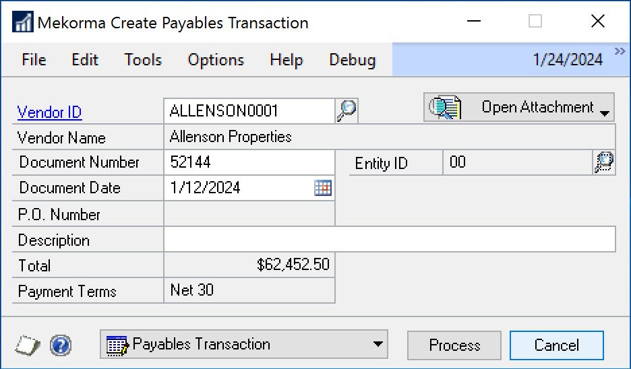
Task: Click into the Description field
Action: point(389,240)
